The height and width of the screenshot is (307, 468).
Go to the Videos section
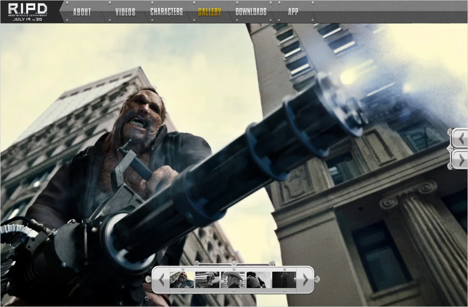125,12
